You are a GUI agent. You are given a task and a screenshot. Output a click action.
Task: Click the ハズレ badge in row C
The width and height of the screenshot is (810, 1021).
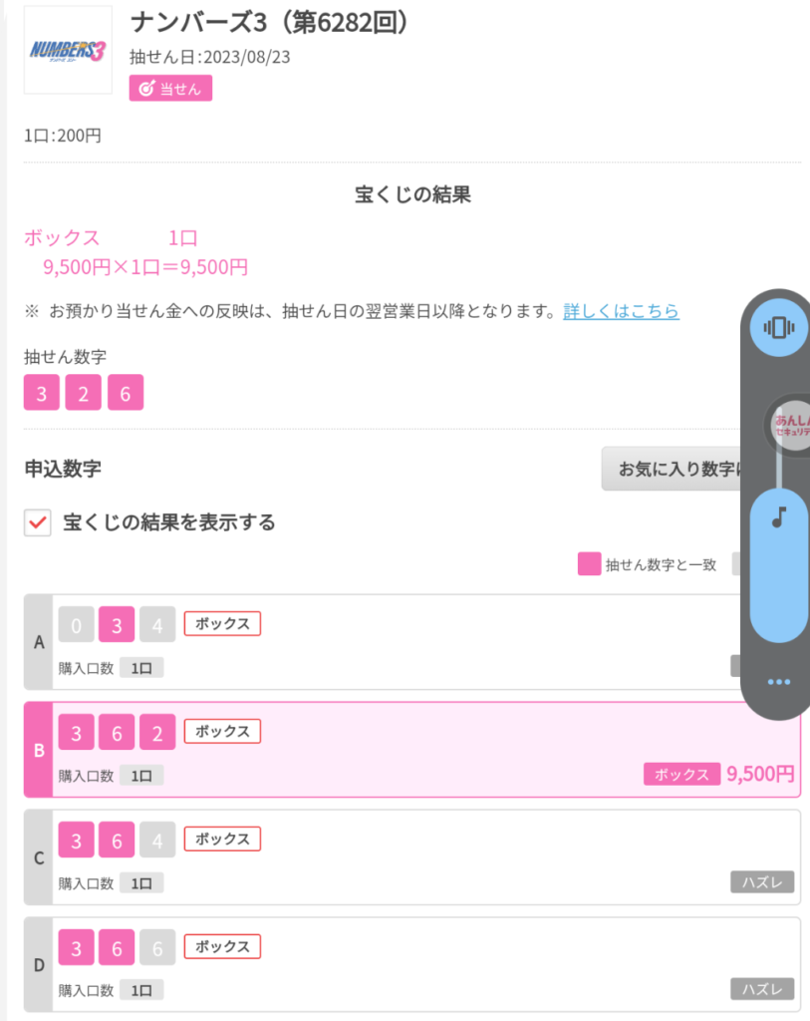click(x=762, y=881)
